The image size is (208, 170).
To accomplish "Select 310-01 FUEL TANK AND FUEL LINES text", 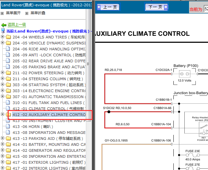I will pos(49,103).
